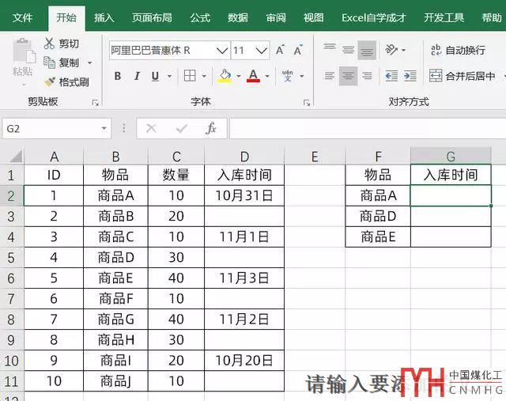Open phonetic guide dropdown arrow
Screen dimensions: 506x401
point(302,76)
